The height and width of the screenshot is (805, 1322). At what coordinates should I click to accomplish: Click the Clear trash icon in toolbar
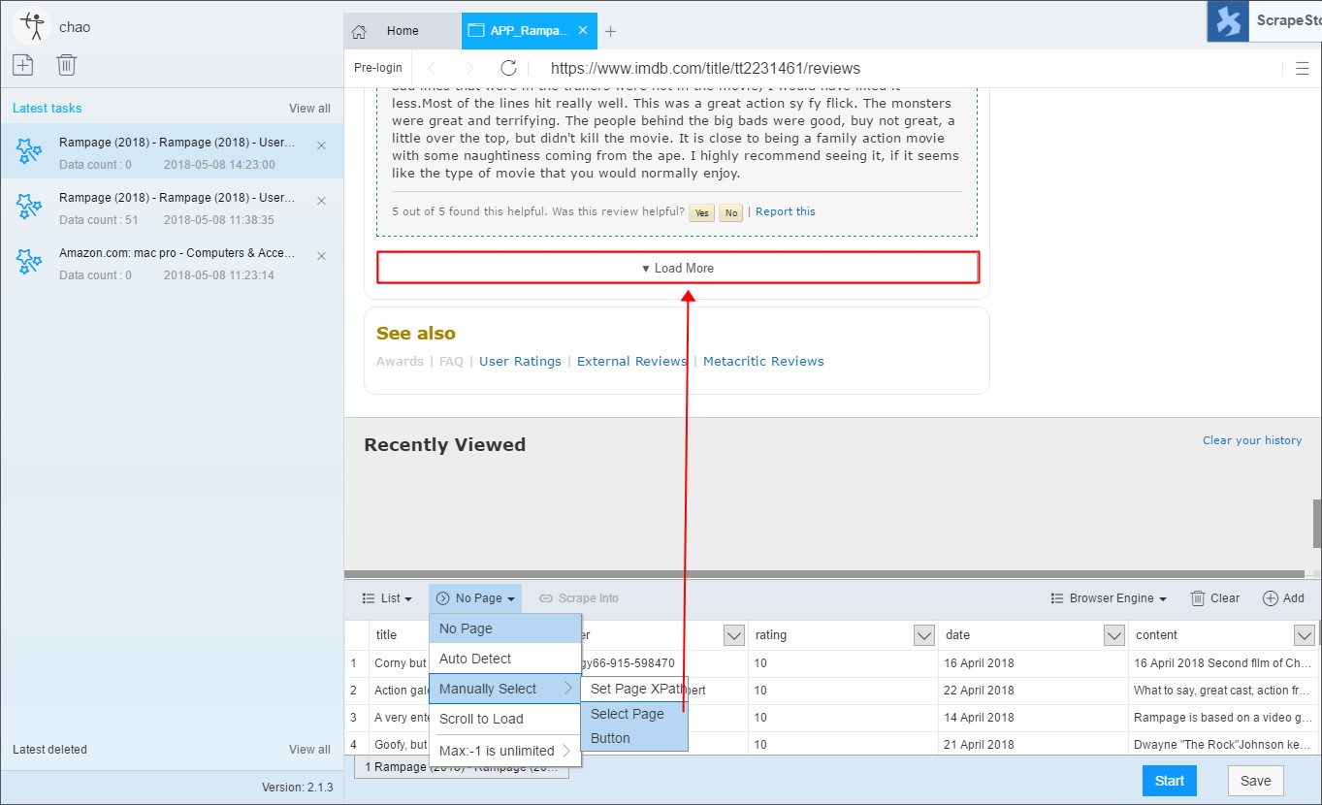[1198, 598]
